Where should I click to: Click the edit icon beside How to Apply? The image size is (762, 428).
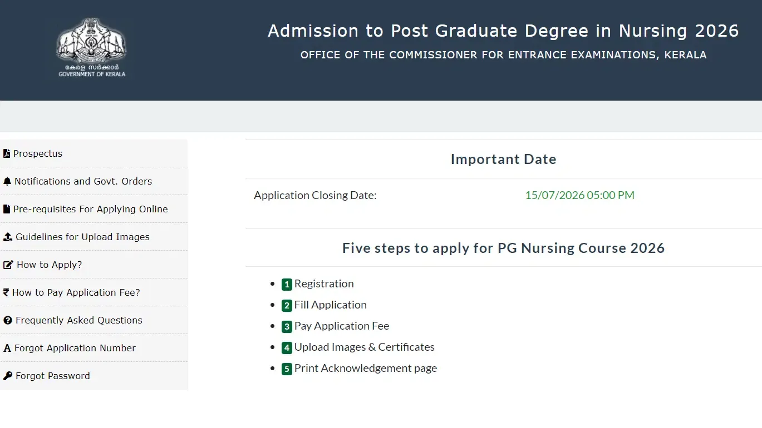pyautogui.click(x=8, y=265)
